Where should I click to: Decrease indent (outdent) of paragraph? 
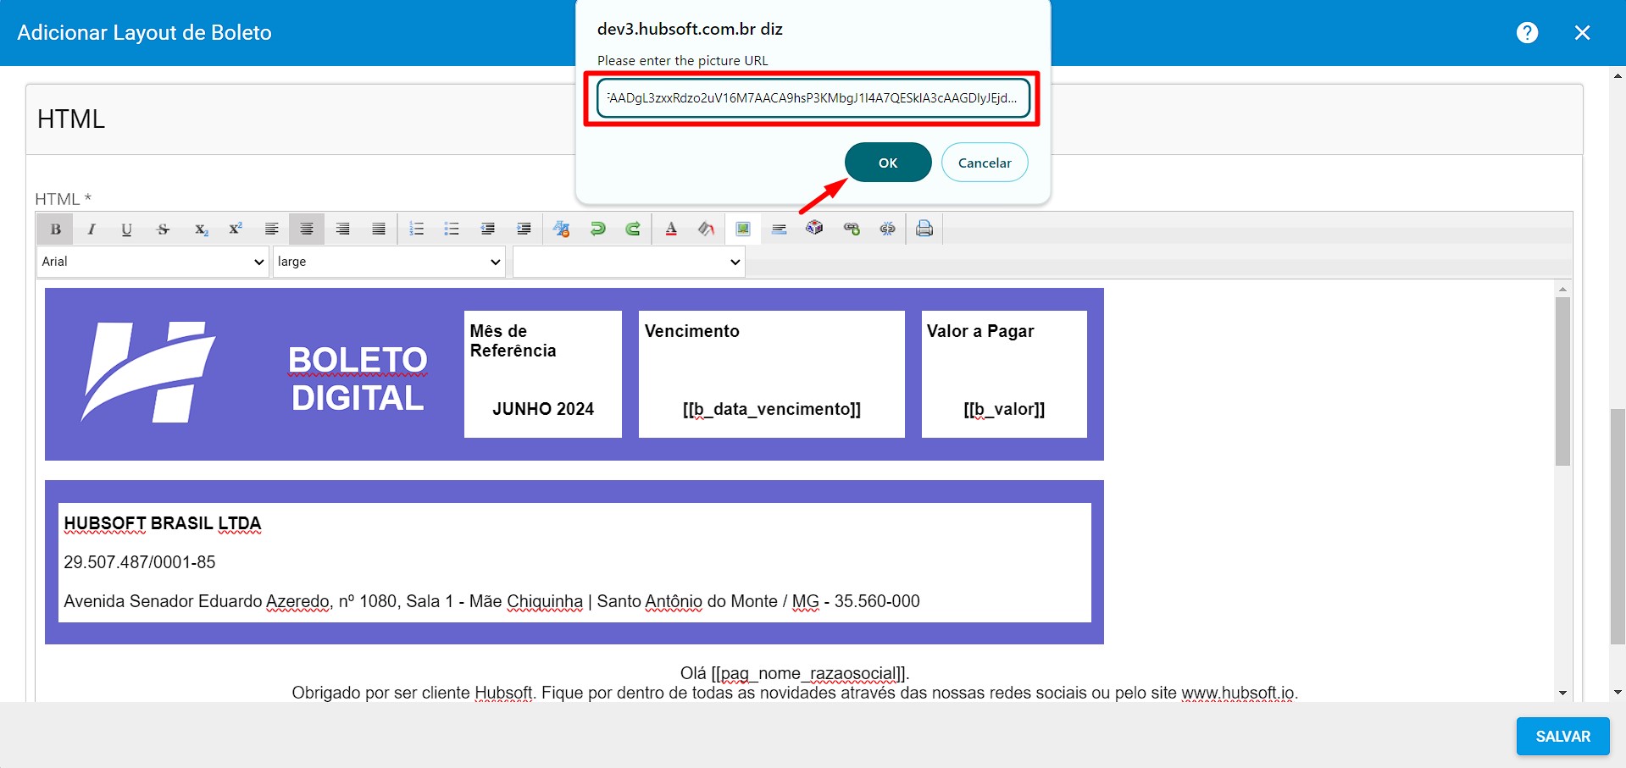click(487, 229)
